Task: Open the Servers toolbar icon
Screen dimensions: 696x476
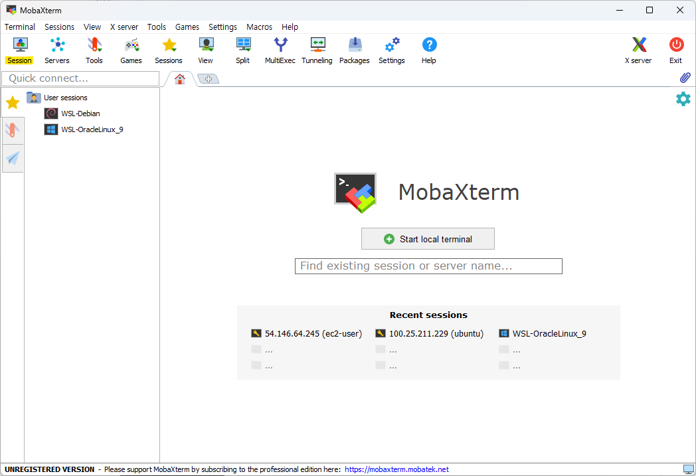Action: (x=57, y=51)
